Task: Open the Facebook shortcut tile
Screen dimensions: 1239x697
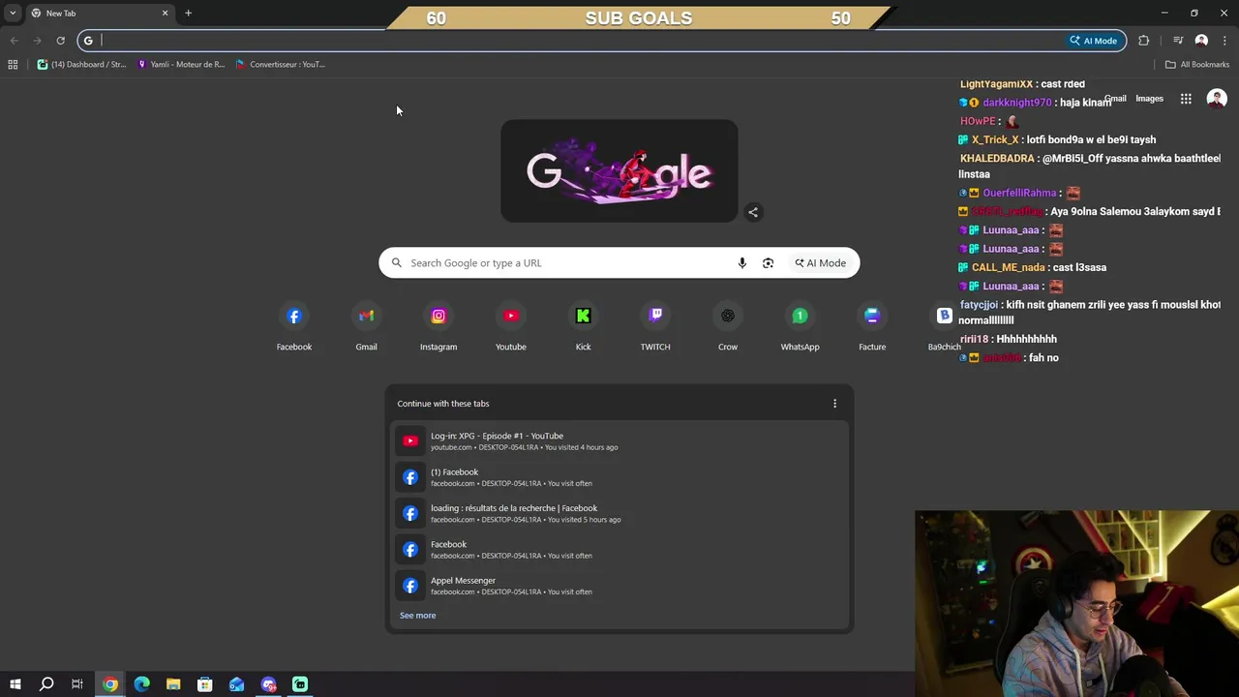Action: (294, 327)
